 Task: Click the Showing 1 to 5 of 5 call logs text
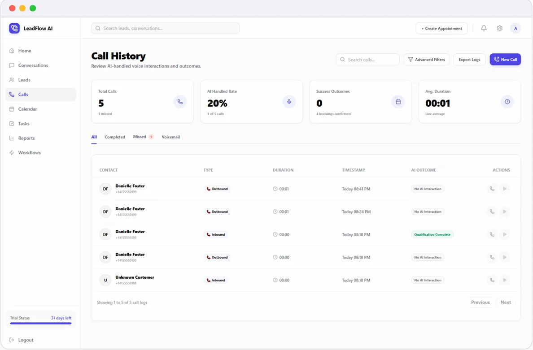pos(122,302)
